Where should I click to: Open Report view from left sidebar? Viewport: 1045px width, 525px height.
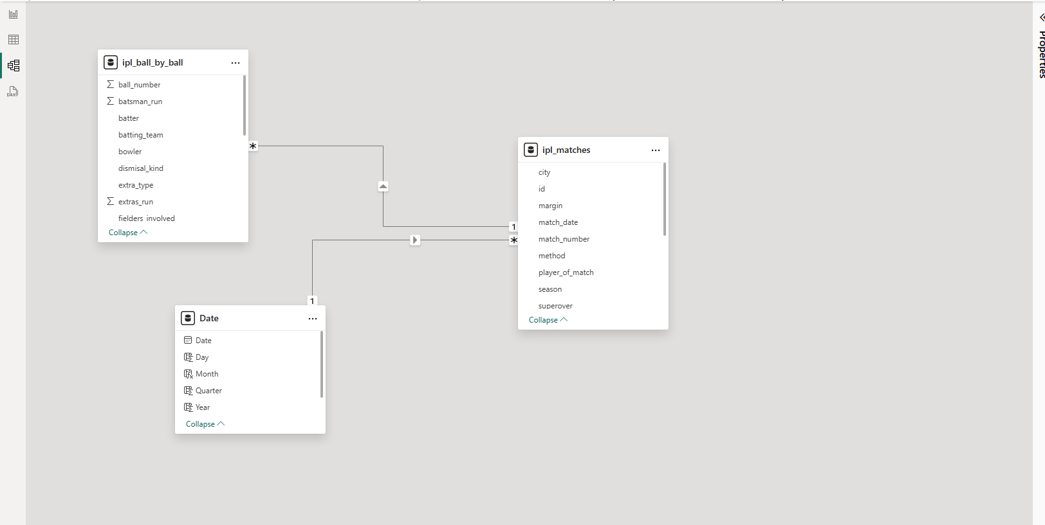click(x=13, y=14)
